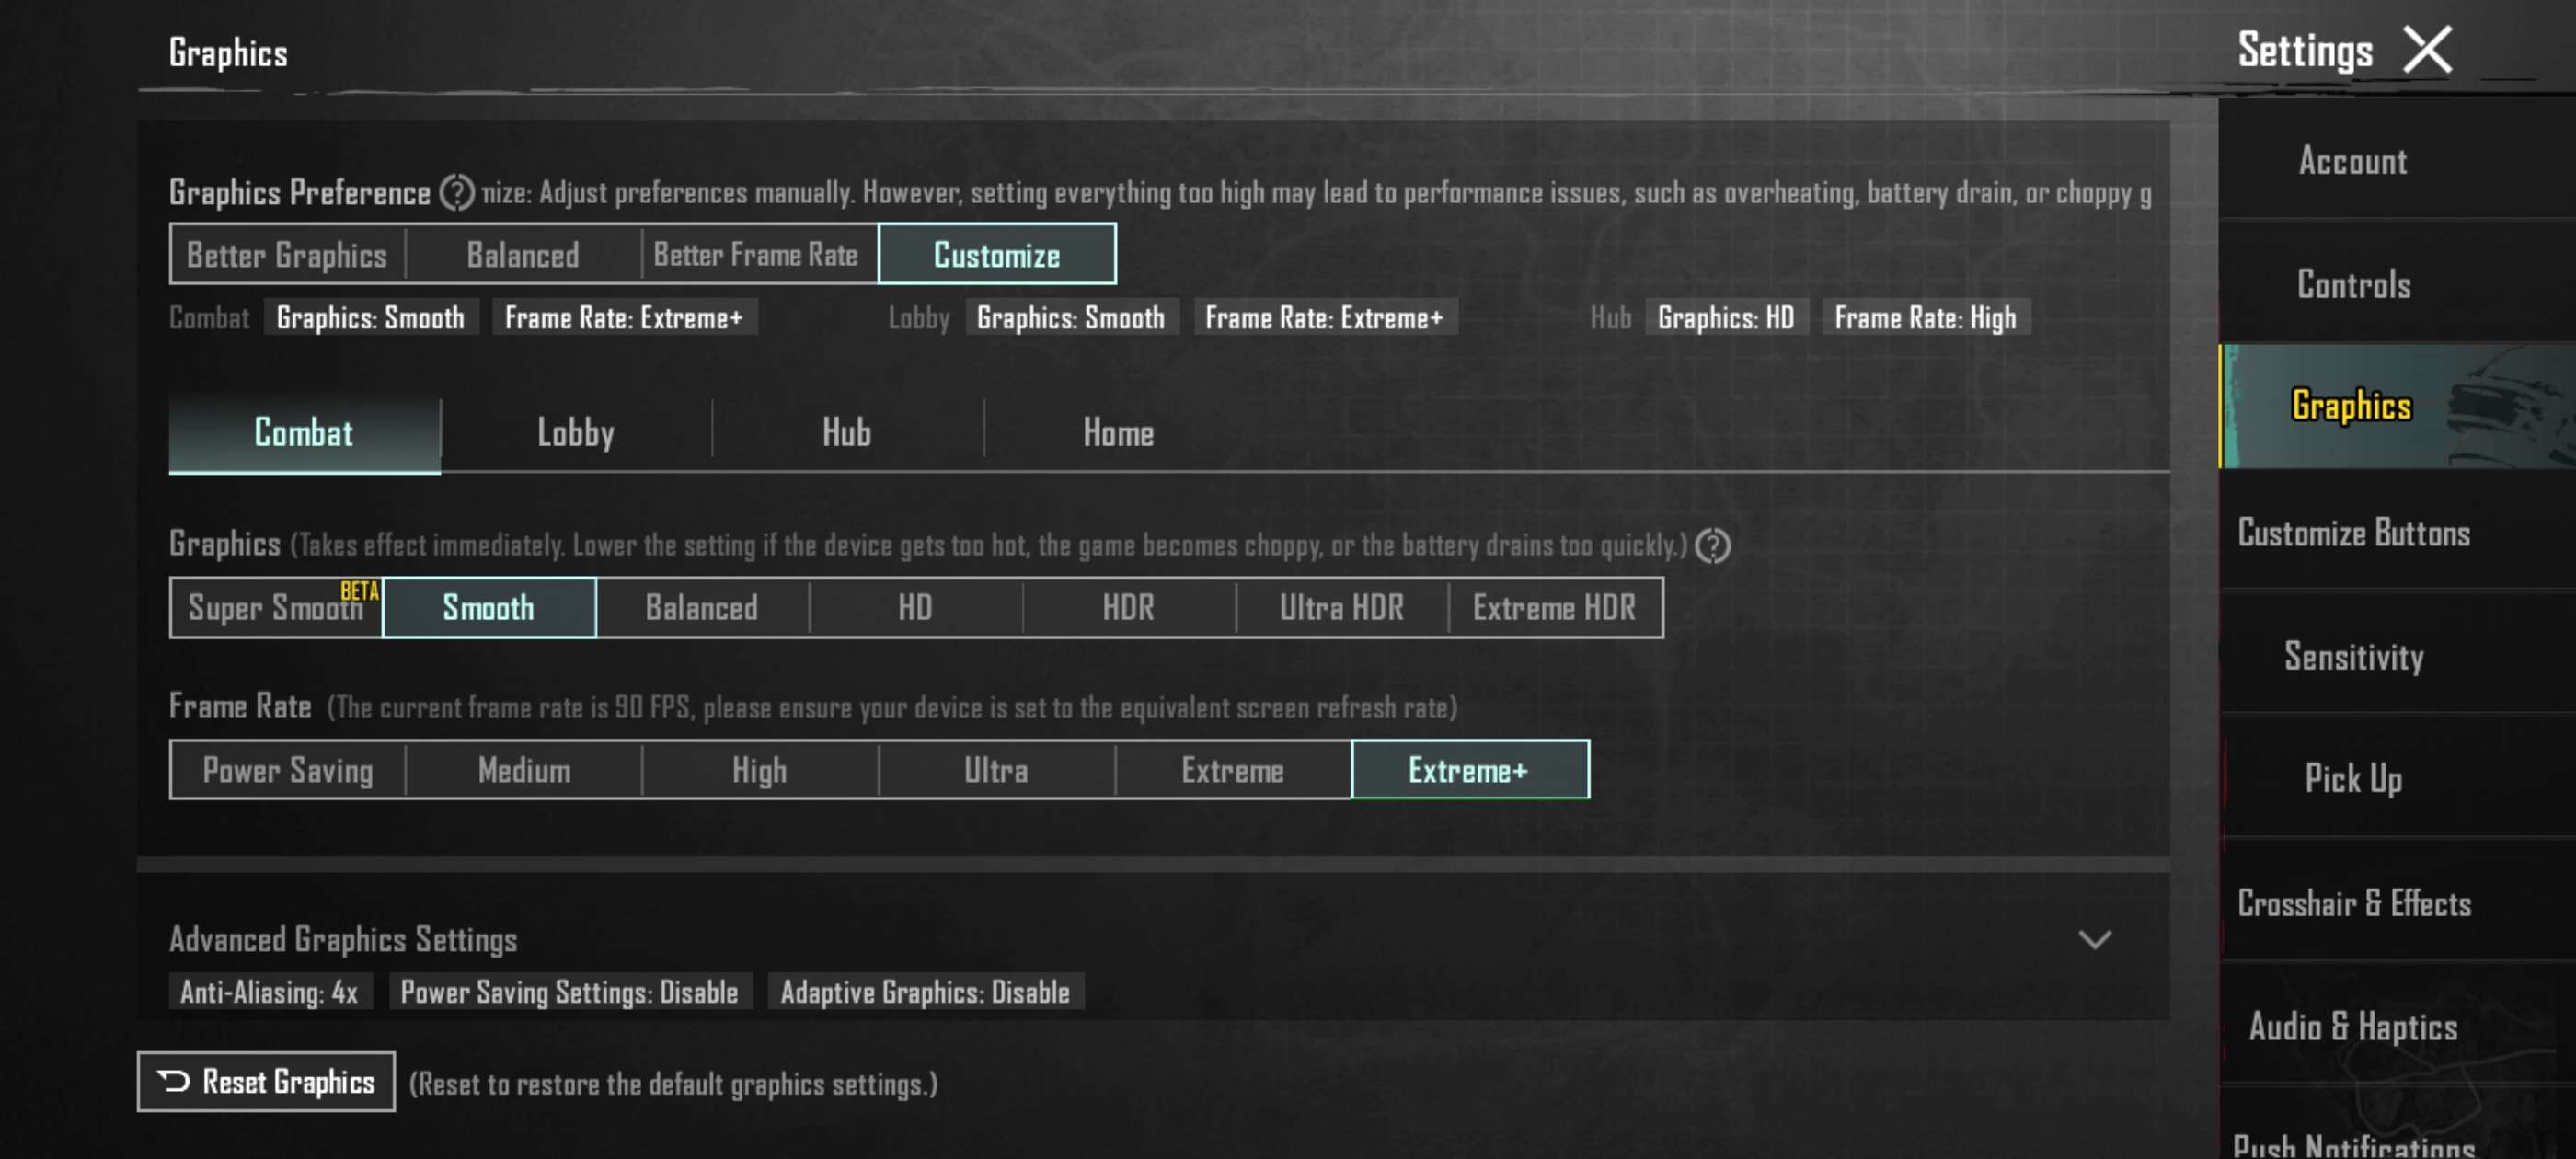The height and width of the screenshot is (1159, 2576).
Task: Open the Home graphics tab
Action: (1117, 433)
